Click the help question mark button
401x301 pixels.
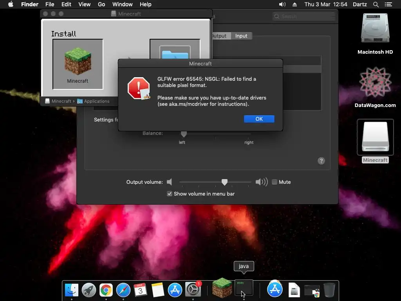[321, 161]
